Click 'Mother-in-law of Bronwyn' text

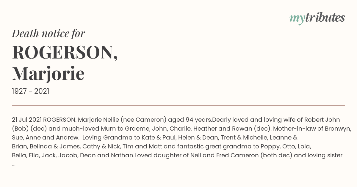tap(312, 129)
